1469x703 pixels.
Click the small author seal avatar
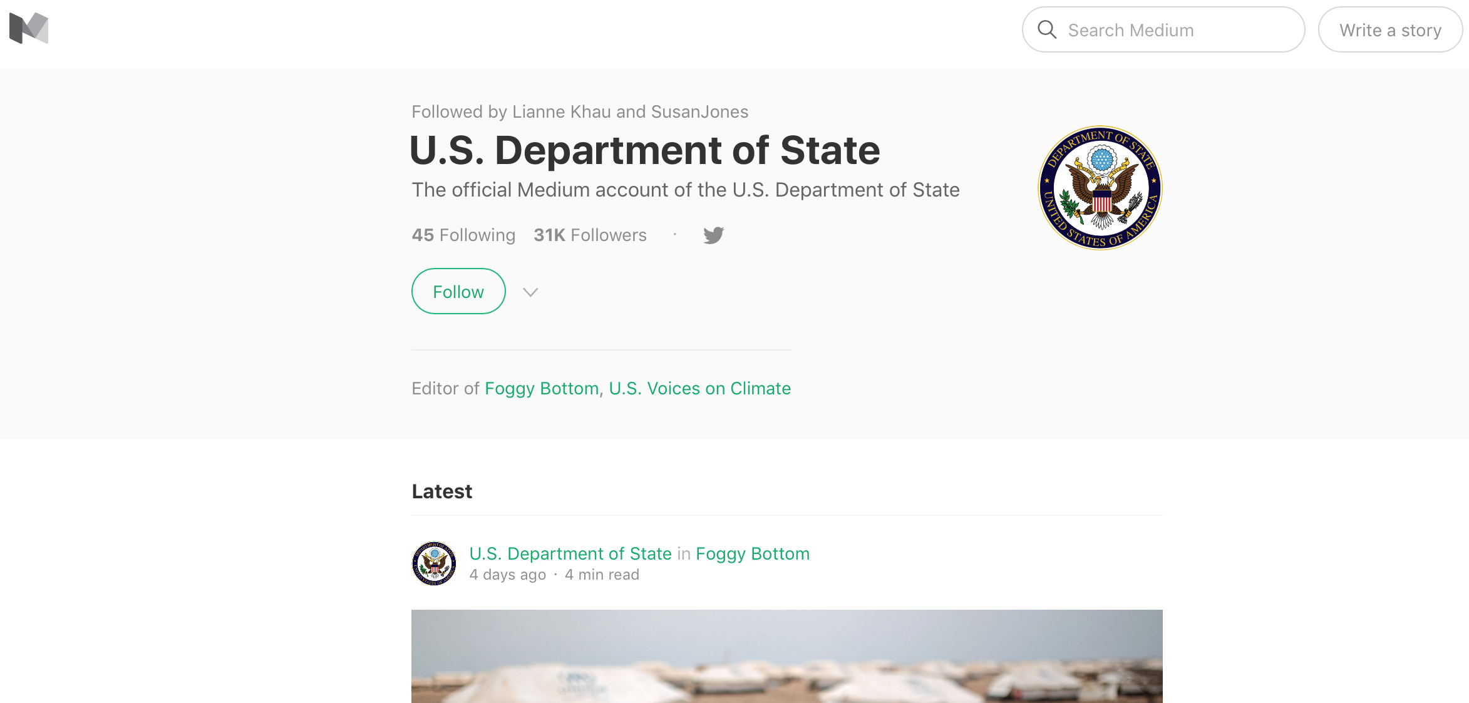pyautogui.click(x=434, y=563)
